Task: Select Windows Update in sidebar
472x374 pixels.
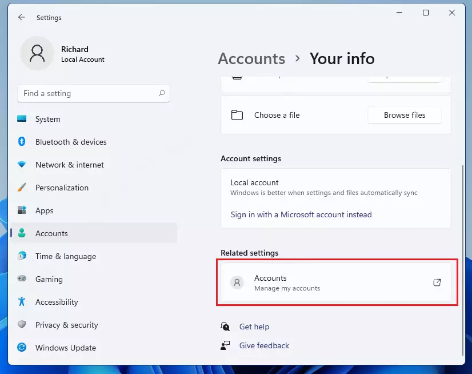Action: 94,348
